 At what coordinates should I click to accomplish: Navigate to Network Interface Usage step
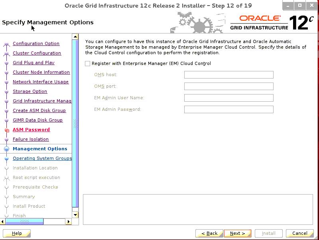[x=41, y=82]
